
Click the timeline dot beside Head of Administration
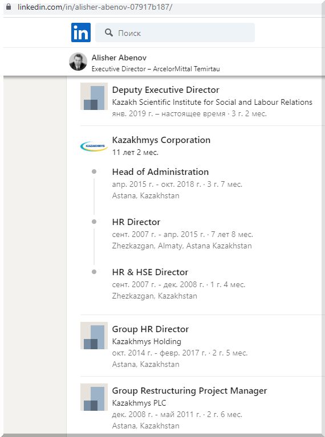tap(94, 171)
